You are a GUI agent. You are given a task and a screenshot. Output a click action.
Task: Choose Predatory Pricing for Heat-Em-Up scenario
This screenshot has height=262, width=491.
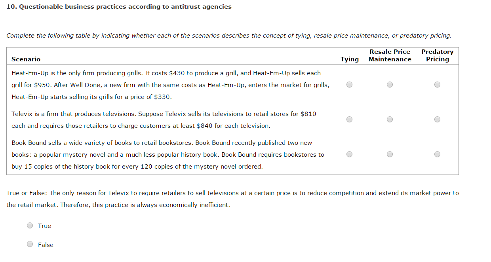(x=437, y=84)
